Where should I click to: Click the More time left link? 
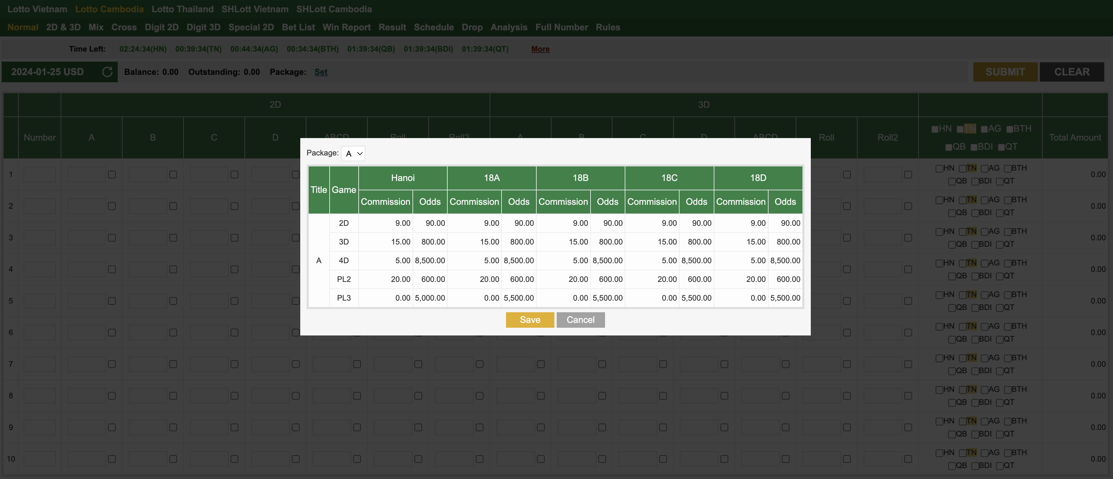pos(540,49)
